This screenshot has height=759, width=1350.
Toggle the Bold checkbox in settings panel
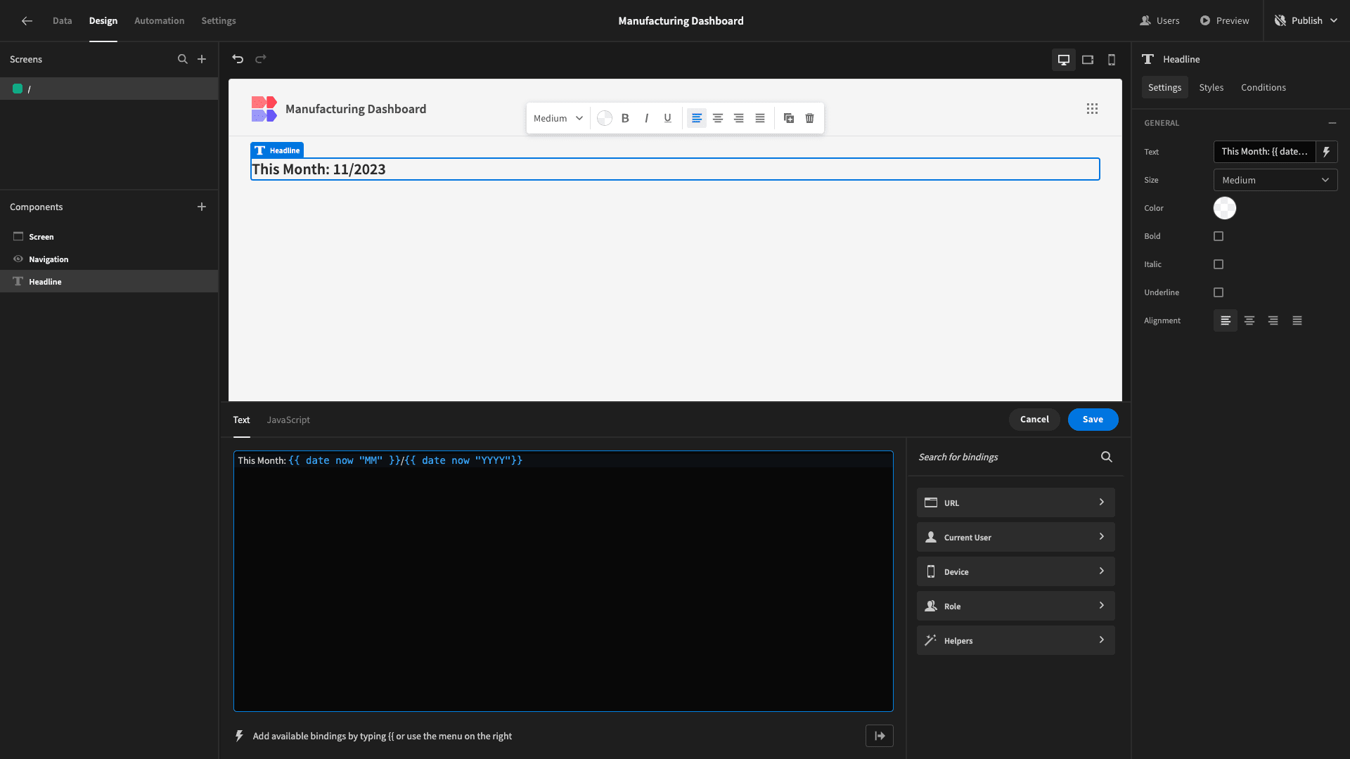(x=1219, y=236)
